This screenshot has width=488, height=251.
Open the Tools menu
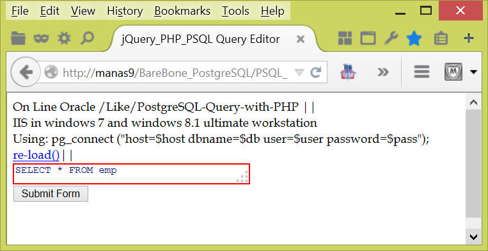click(235, 12)
